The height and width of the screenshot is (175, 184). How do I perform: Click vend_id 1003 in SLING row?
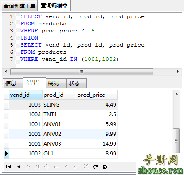(x=26, y=105)
